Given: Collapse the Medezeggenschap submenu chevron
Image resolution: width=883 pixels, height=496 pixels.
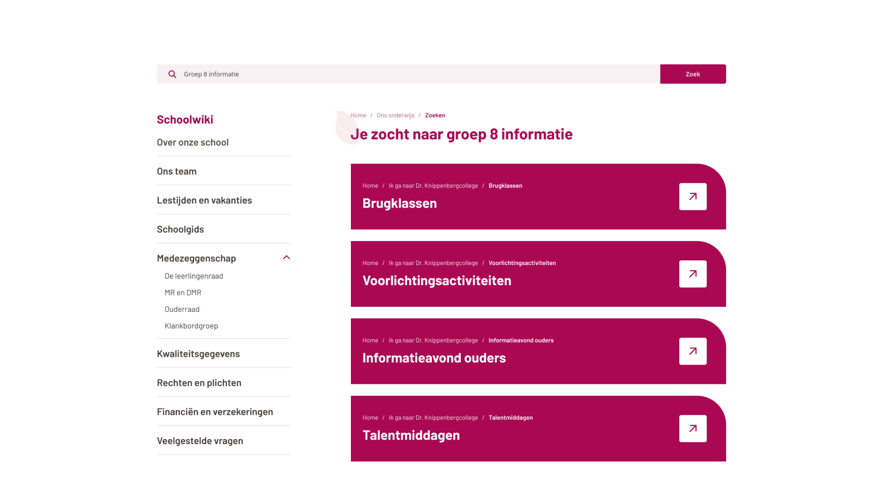Looking at the screenshot, I should coord(287,258).
